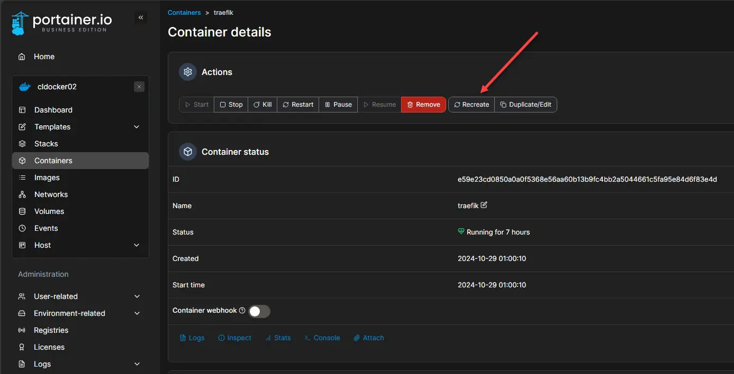Click the Environment-related drive icon
Viewport: 734px width, 374px height.
pyautogui.click(x=22, y=313)
